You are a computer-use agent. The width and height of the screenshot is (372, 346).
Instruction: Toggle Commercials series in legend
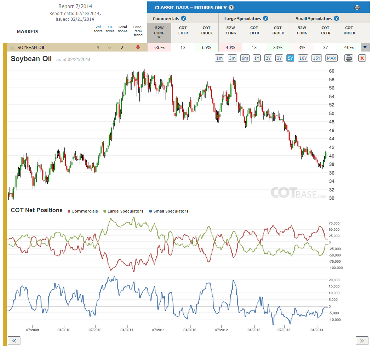pyautogui.click(x=83, y=211)
